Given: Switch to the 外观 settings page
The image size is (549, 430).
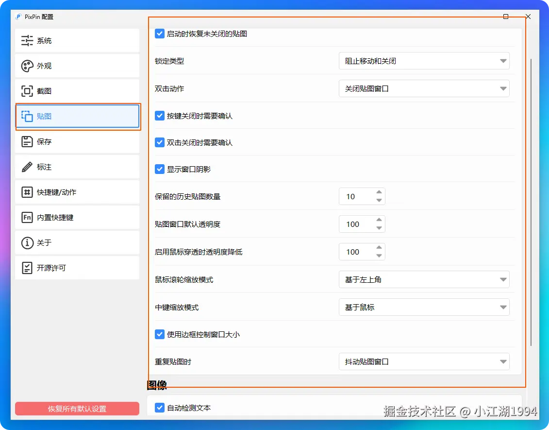Looking at the screenshot, I should click(x=77, y=66).
